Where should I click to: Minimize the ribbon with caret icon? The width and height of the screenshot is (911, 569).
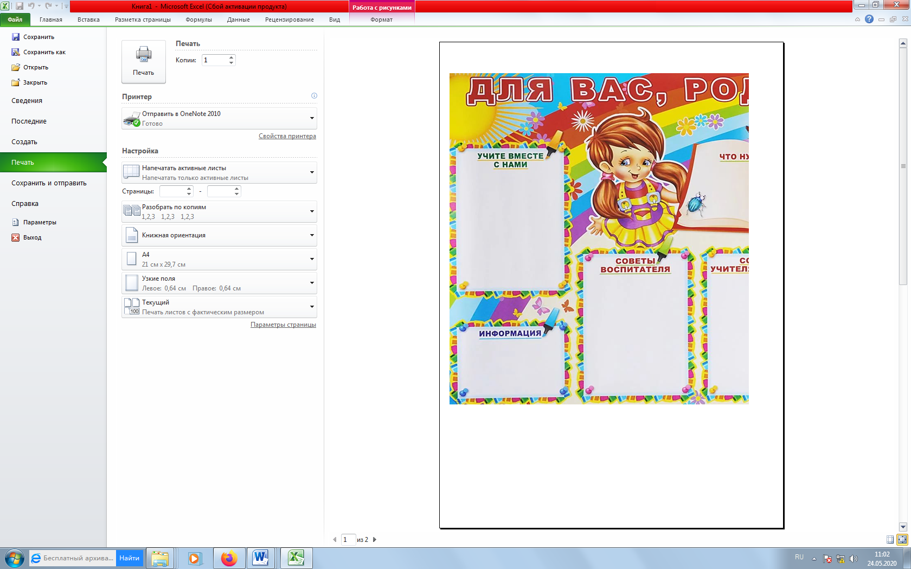[x=857, y=20]
